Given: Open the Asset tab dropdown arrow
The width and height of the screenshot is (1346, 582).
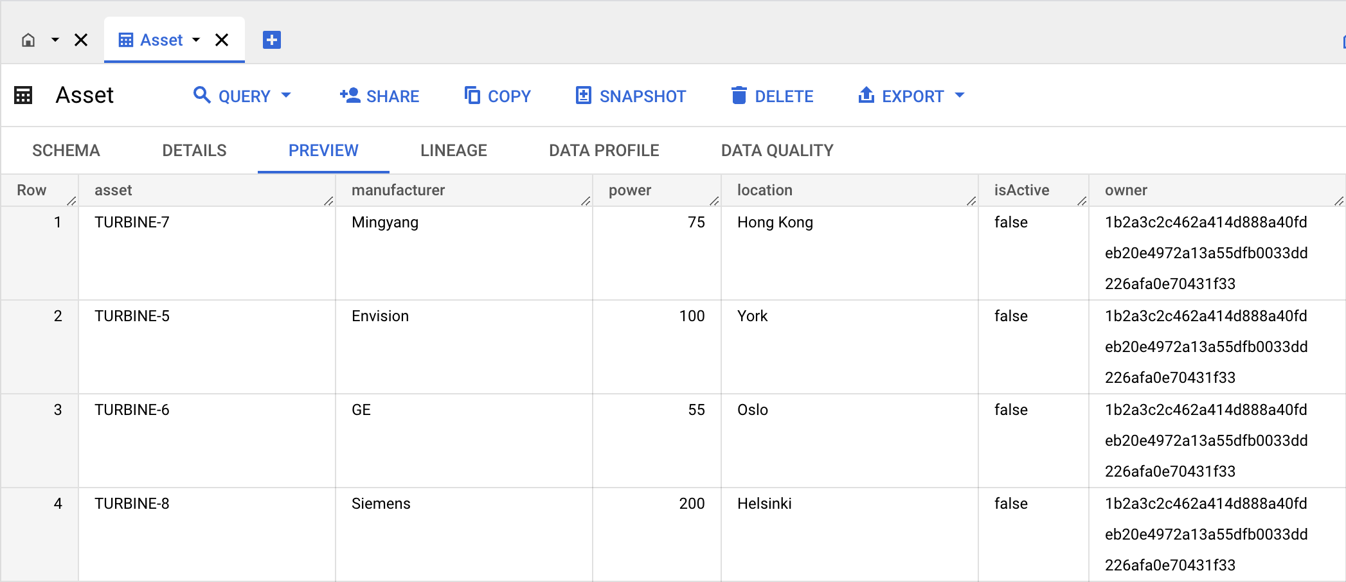Looking at the screenshot, I should tap(196, 40).
